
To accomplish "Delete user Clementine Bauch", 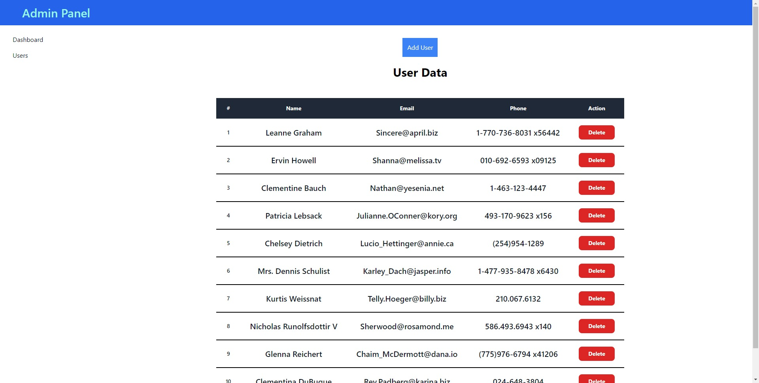I will [597, 188].
